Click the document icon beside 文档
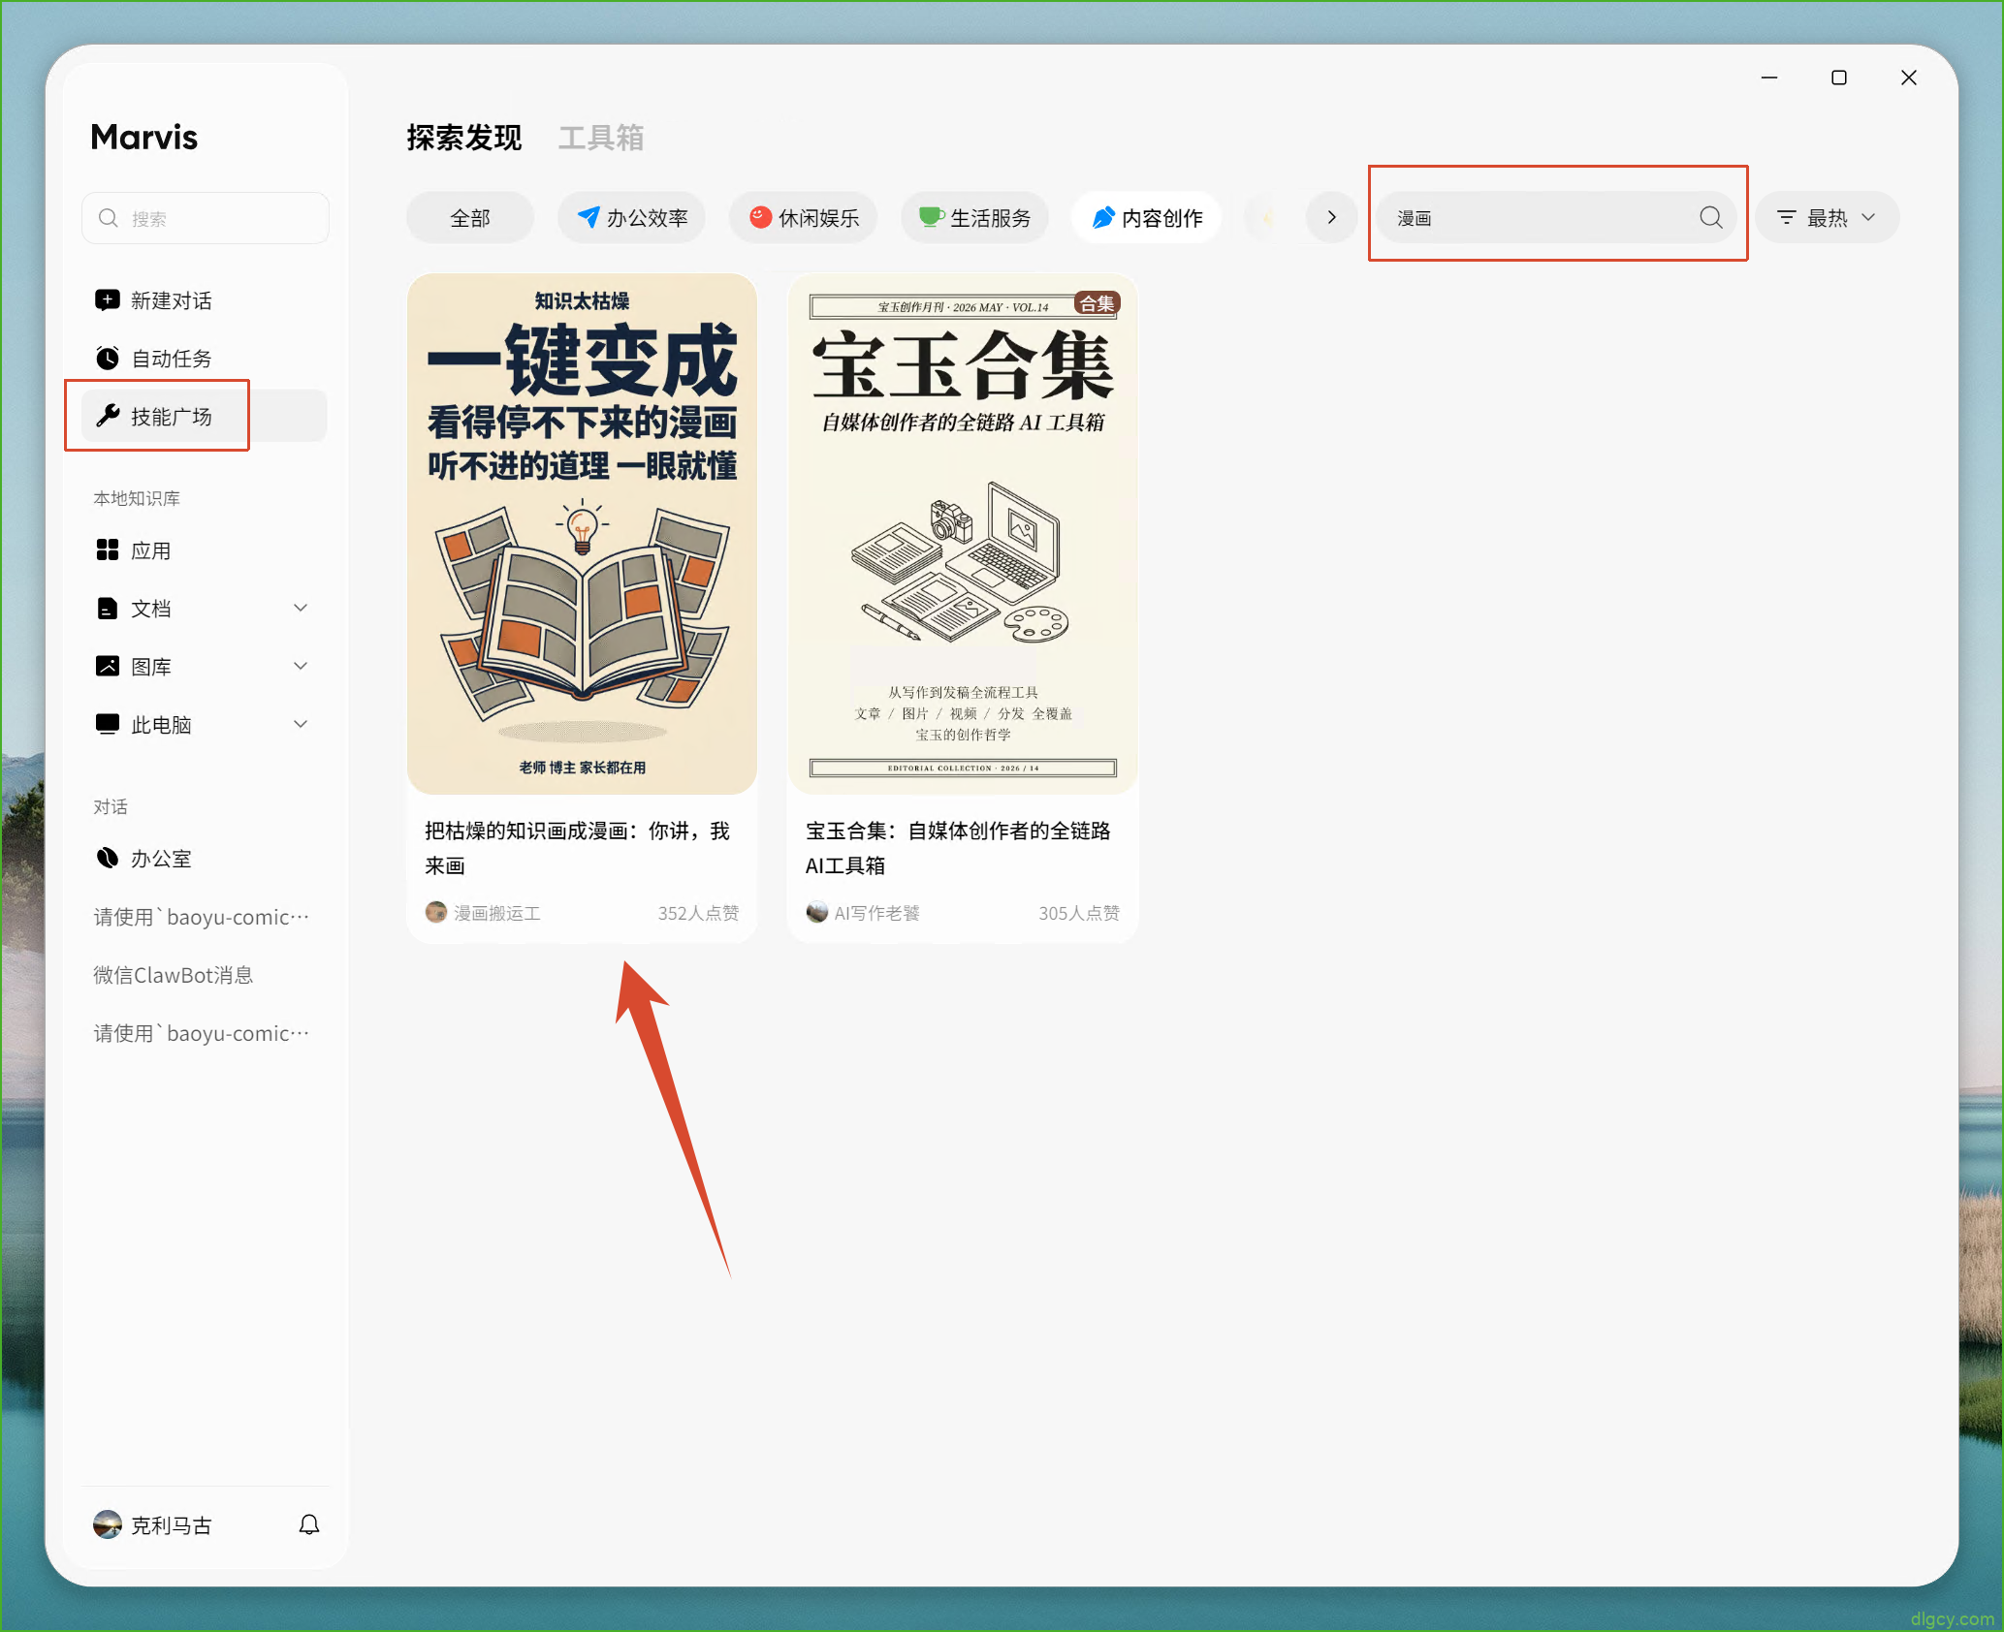Screen dimensions: 2004x1632 [x=108, y=609]
